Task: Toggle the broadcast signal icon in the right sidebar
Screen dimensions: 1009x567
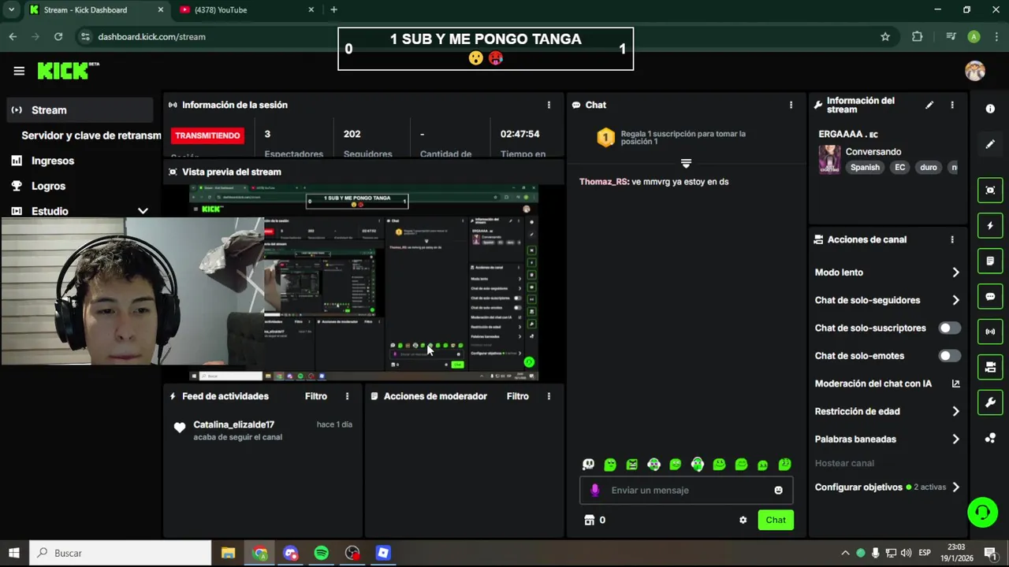Action: click(990, 332)
